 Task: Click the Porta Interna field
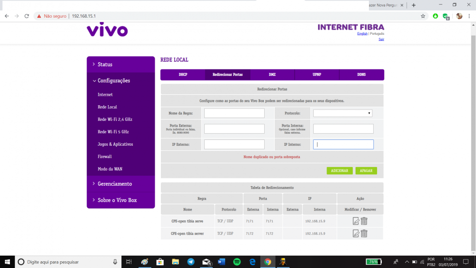(343, 129)
